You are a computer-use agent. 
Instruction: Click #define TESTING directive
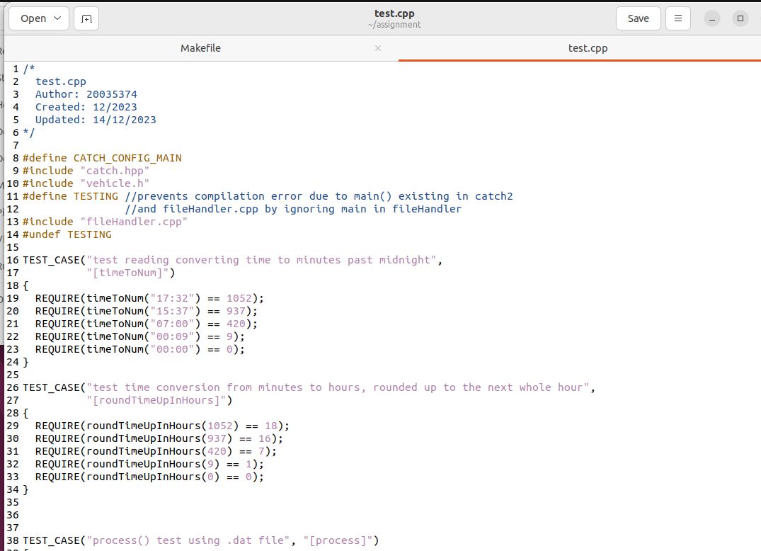point(70,196)
